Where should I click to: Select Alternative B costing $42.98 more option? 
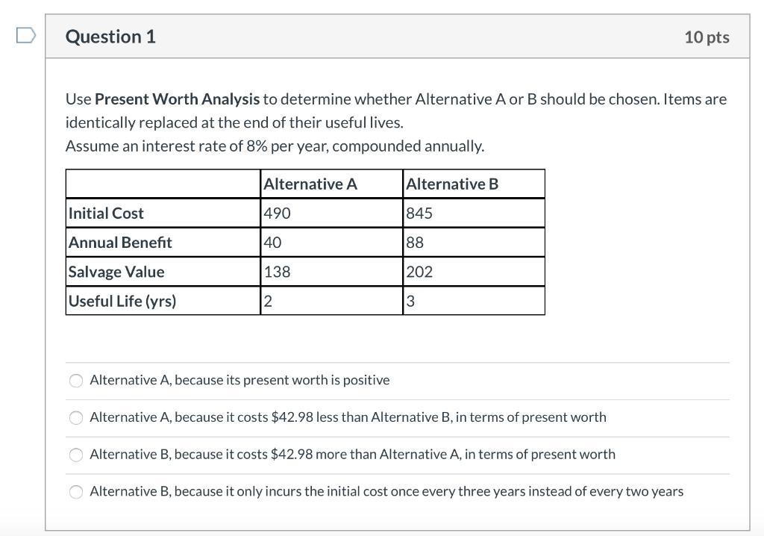coord(76,454)
